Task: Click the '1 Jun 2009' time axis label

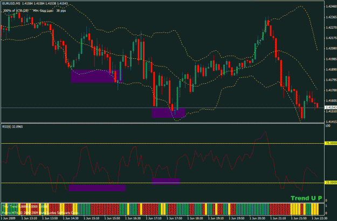Action: point(9,218)
